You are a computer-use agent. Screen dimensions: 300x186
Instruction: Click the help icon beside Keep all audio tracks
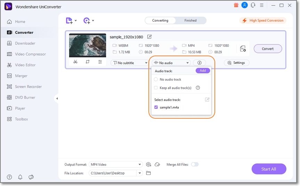198,88
